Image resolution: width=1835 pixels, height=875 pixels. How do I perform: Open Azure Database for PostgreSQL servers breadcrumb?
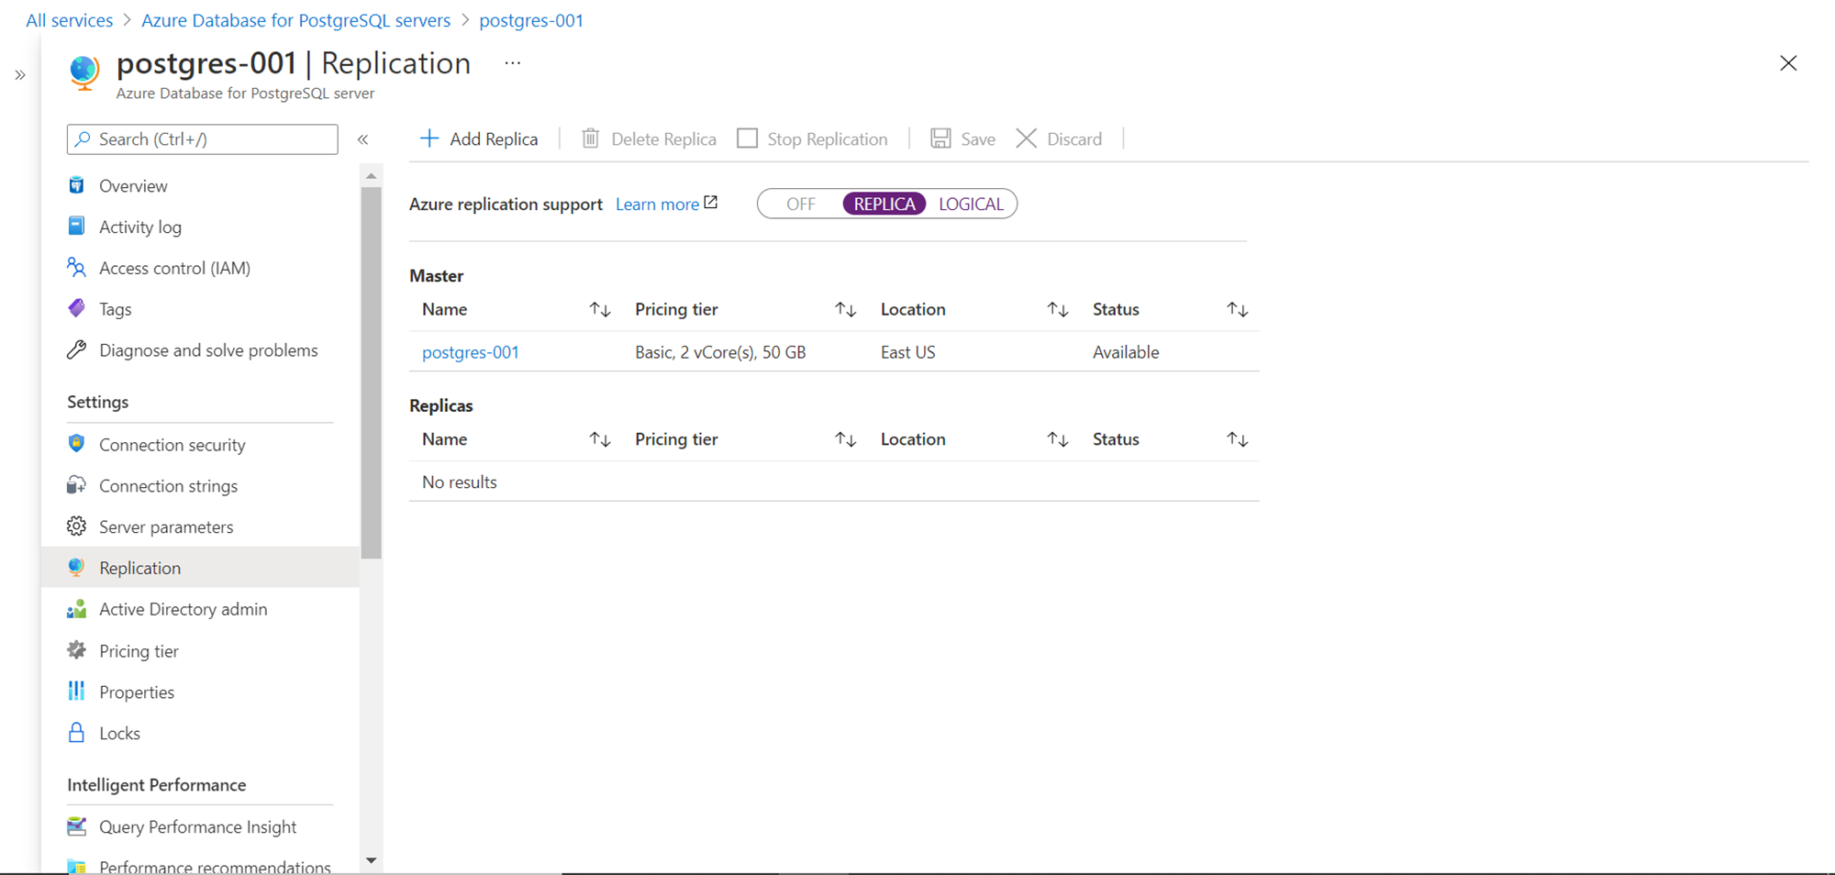296,20
